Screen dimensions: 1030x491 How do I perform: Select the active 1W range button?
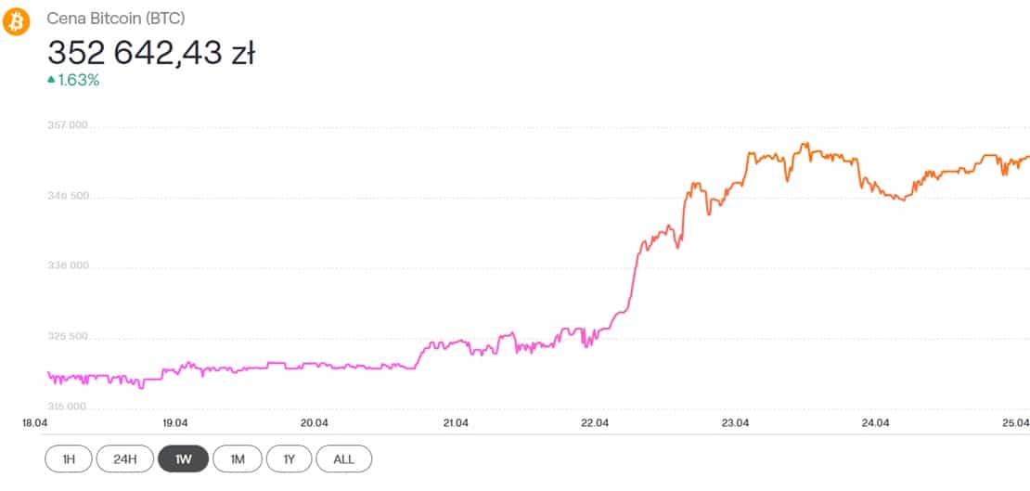coord(184,459)
